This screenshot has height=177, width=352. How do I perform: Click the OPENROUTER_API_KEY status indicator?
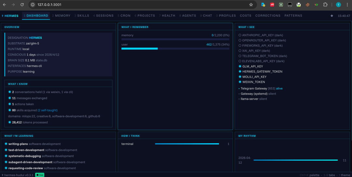(x=240, y=41)
